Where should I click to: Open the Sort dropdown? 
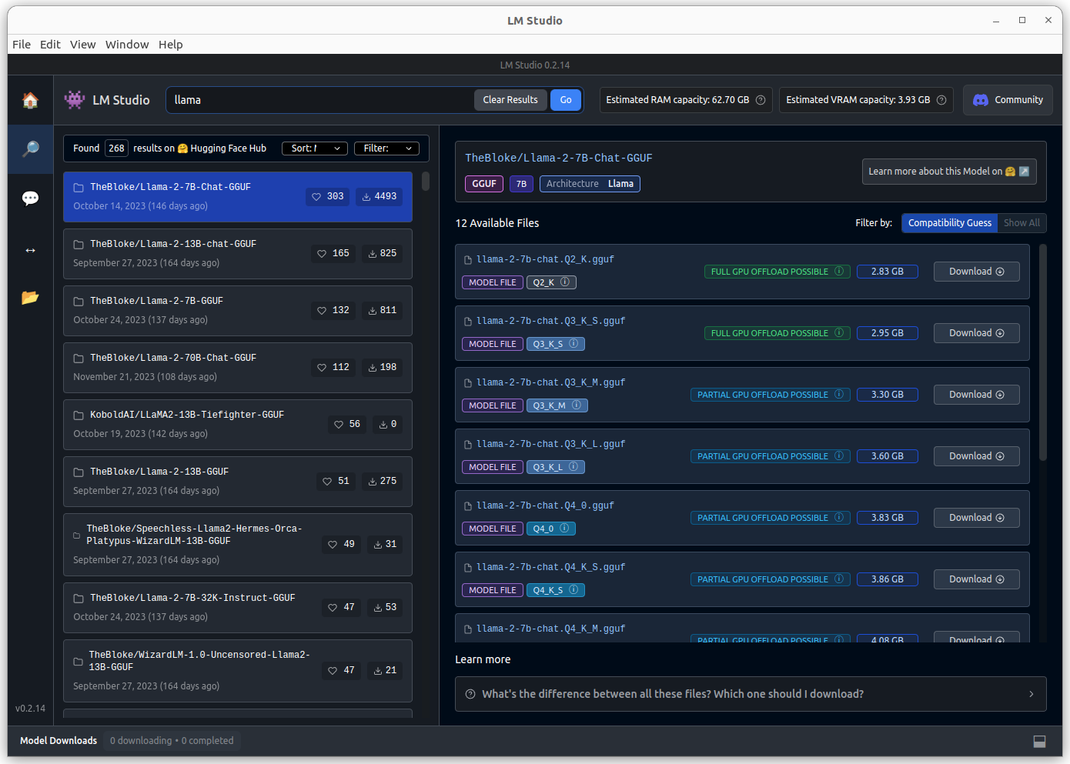pos(315,148)
